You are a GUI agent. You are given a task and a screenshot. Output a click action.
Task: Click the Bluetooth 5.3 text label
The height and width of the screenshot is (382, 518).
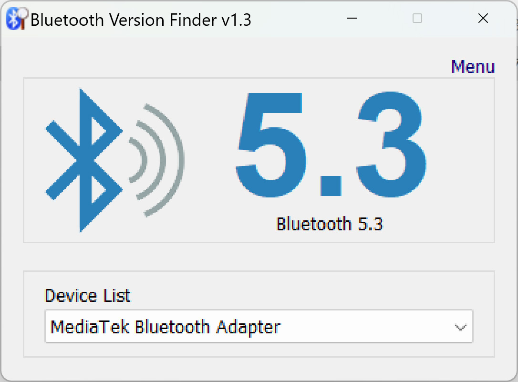(x=330, y=224)
